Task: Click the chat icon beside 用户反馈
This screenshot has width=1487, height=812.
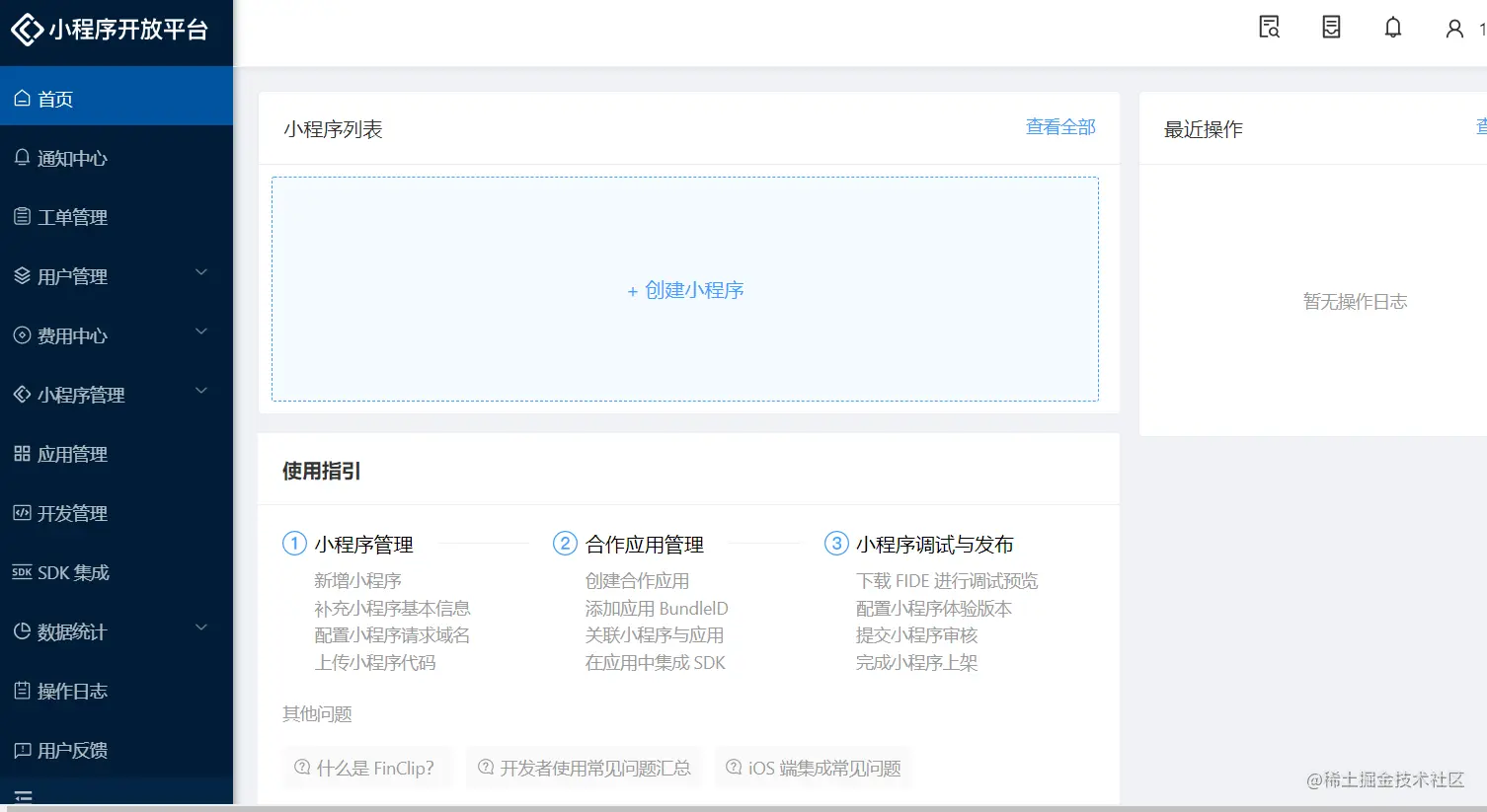Action: 22,750
